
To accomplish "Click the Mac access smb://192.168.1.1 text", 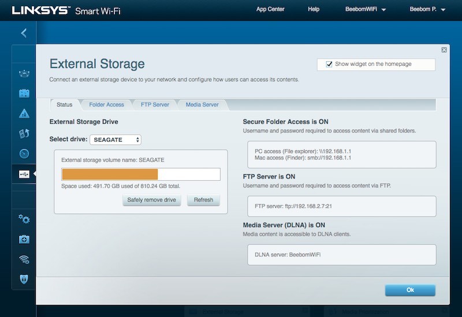I will tap(303, 158).
